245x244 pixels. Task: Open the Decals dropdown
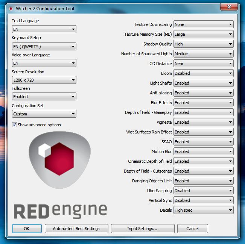coord(204,210)
